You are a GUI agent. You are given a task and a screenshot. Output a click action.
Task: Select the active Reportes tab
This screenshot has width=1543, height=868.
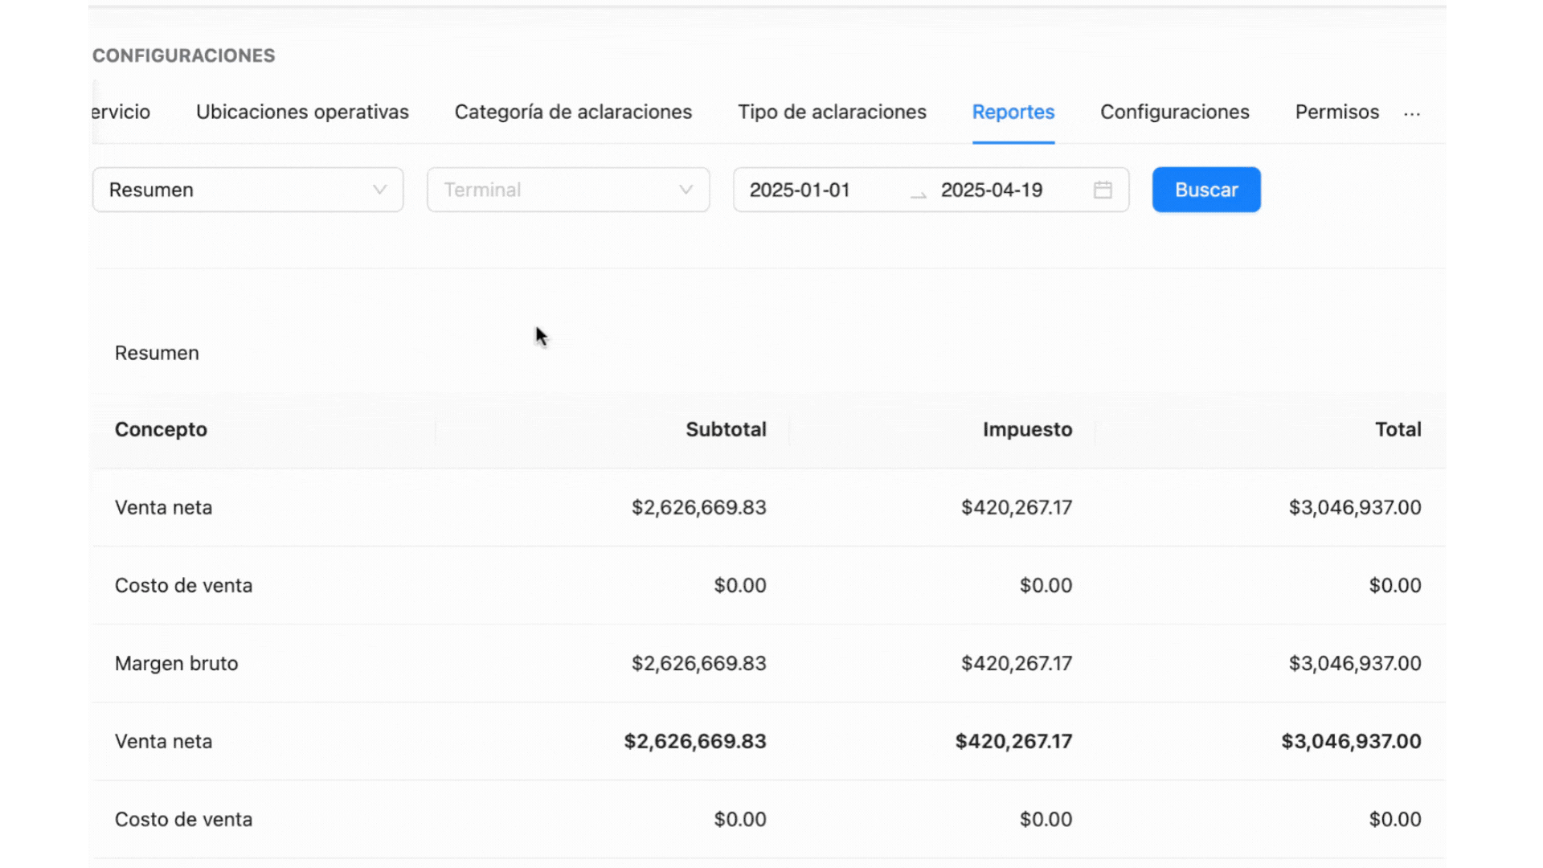coord(1013,112)
